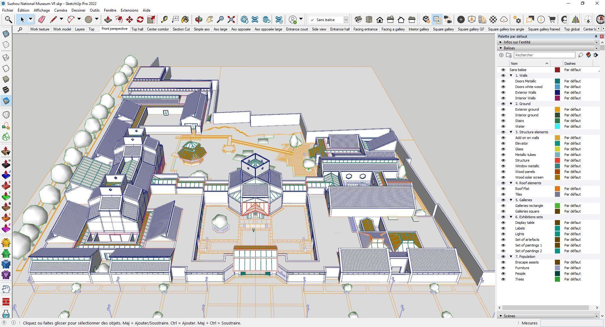Viewport: 605px width, 327px height.
Task: Pick the Scale tool
Action: tap(151, 19)
